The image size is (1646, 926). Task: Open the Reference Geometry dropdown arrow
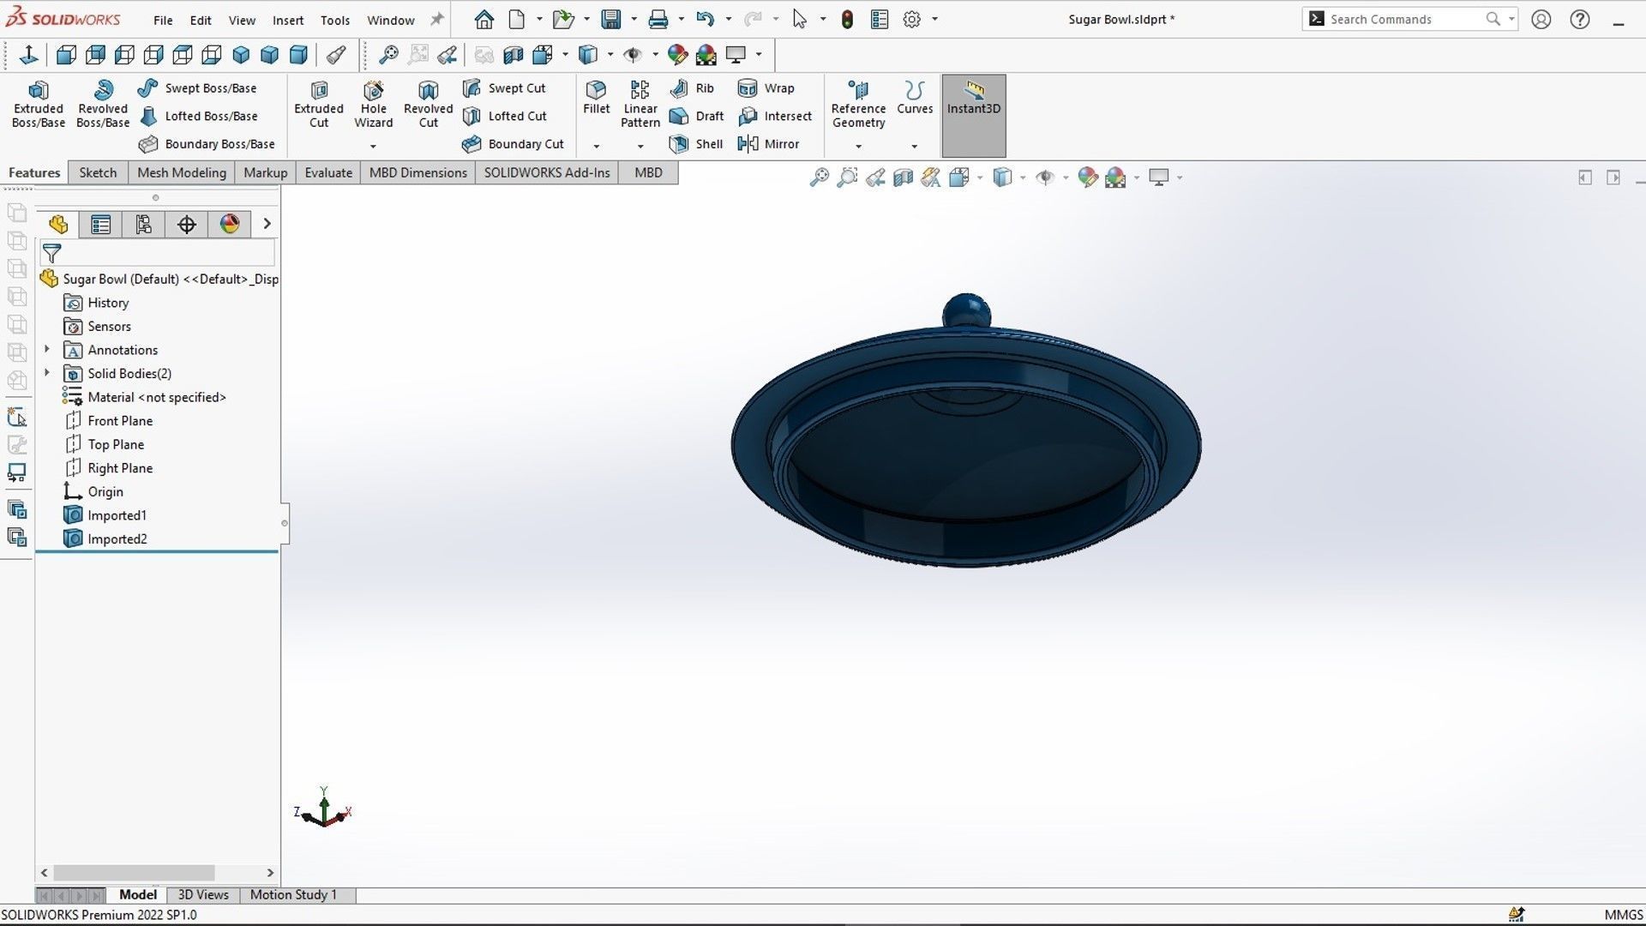[858, 147]
